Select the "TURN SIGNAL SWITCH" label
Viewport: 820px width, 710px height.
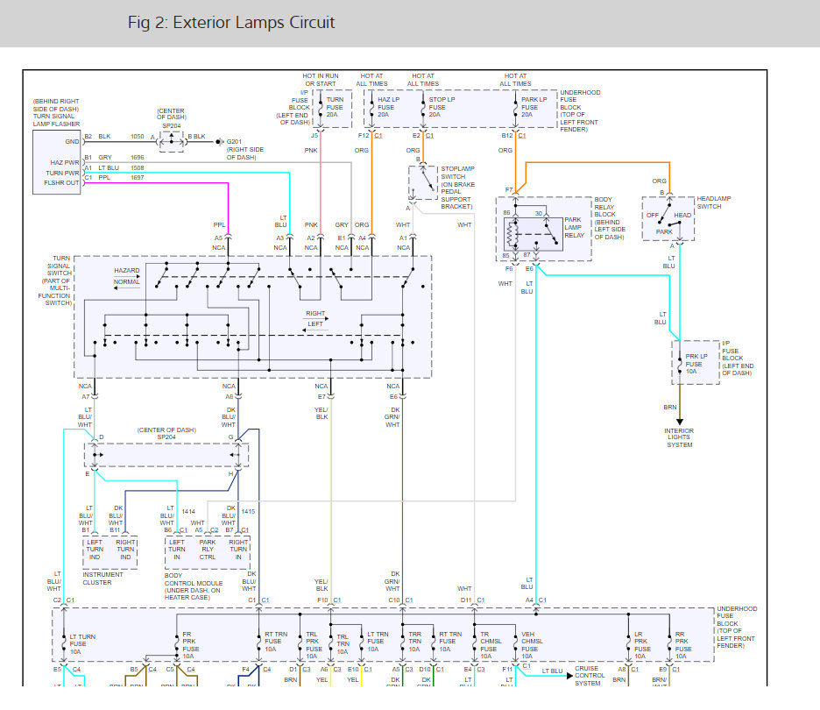(59, 266)
